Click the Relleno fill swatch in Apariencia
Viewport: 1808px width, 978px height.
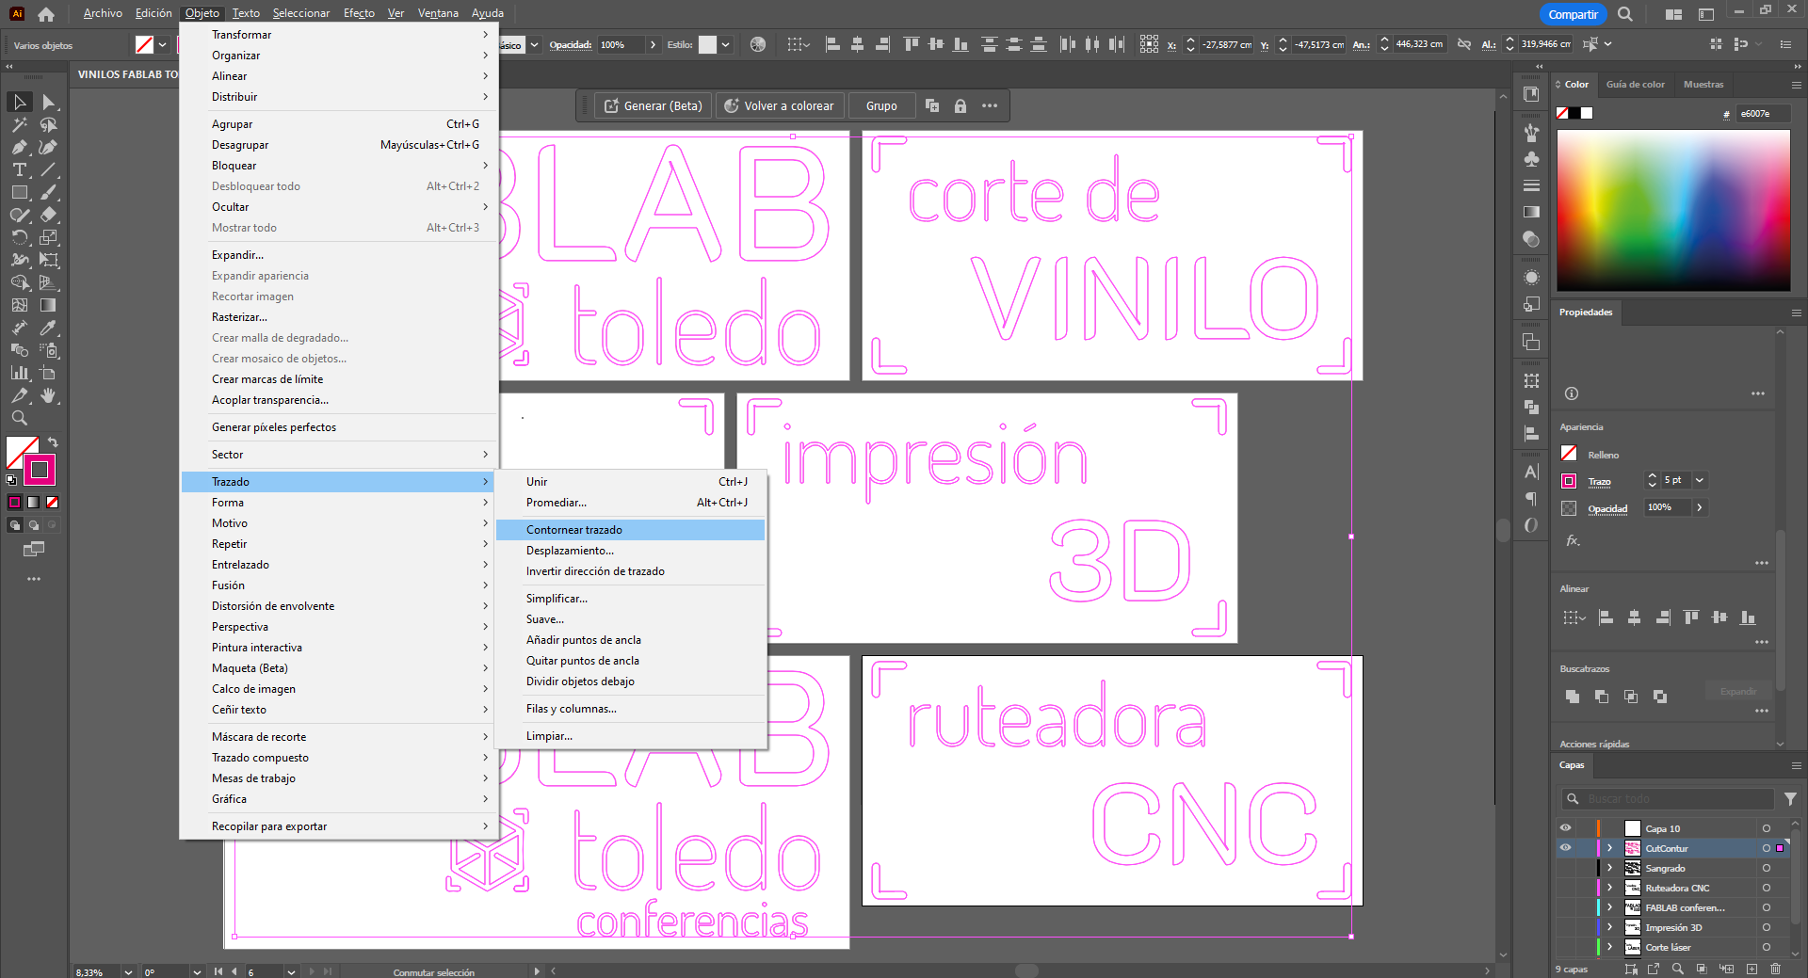(x=1569, y=454)
